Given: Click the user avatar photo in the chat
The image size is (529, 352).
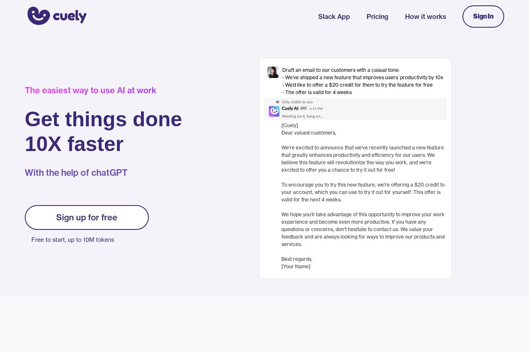Looking at the screenshot, I should [273, 72].
